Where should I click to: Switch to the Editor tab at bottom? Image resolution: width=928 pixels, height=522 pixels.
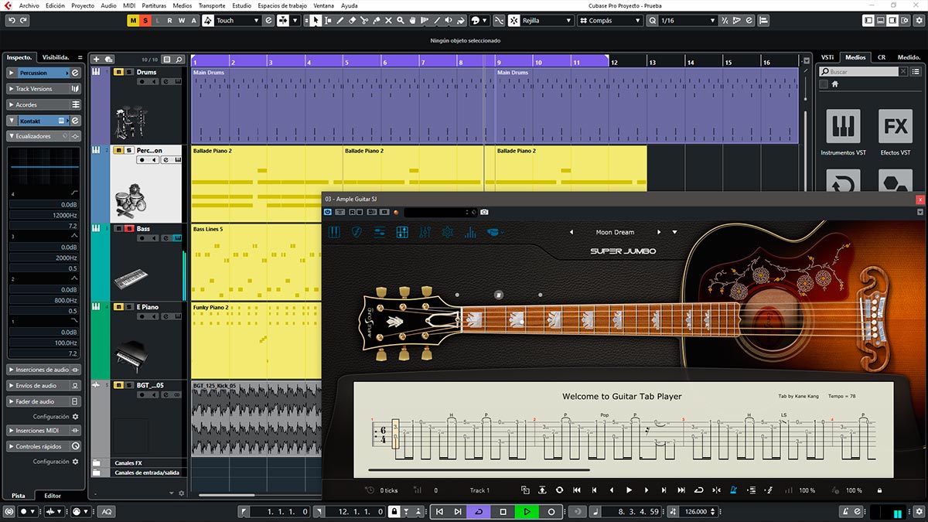53,496
